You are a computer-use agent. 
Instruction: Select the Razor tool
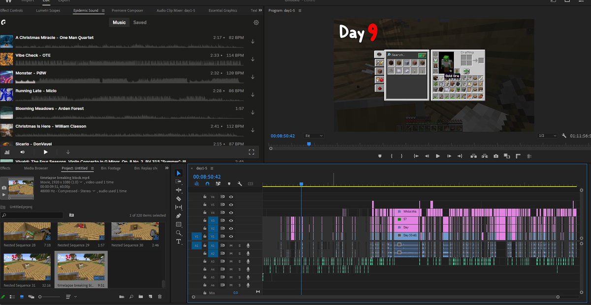pyautogui.click(x=178, y=199)
